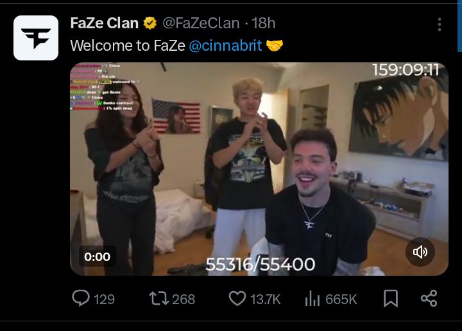Viewport: 462px width, 331px height.
Task: Play the embedded welcome video
Action: click(259, 169)
